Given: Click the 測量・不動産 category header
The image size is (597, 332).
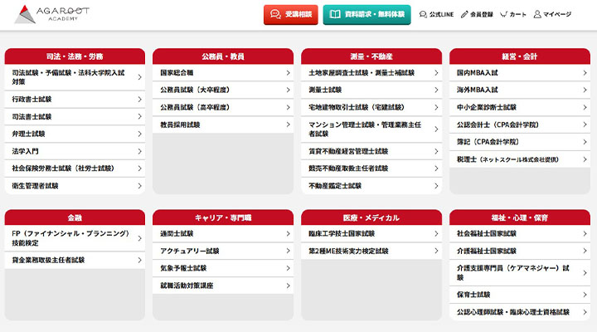Looking at the screenshot, I should [371, 56].
